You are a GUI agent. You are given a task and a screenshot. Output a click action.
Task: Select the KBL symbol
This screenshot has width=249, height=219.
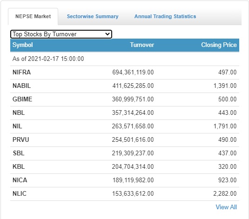pyautogui.click(x=19, y=166)
